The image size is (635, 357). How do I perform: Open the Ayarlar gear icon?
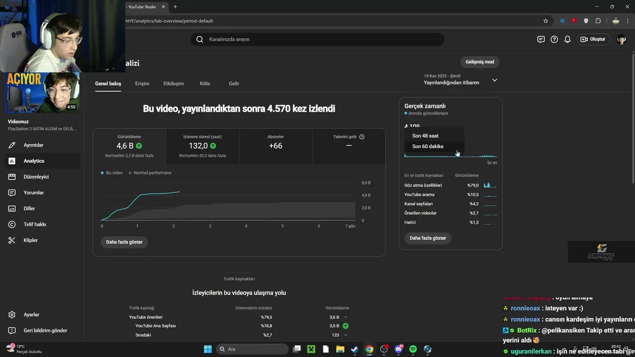click(12, 314)
